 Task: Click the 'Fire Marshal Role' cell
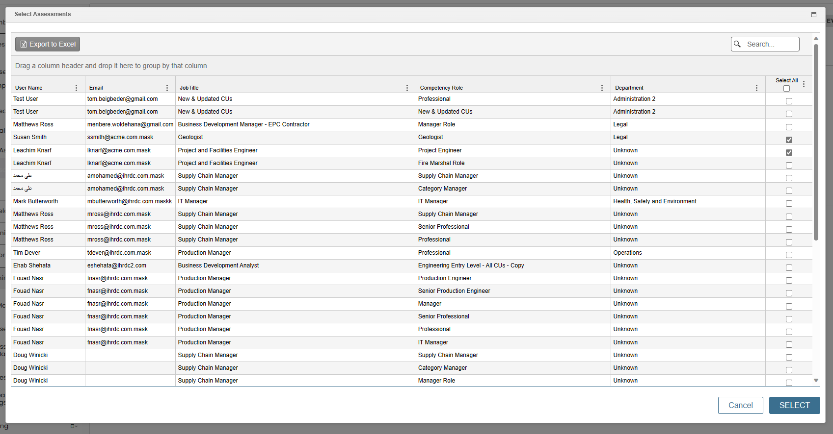[513, 163]
